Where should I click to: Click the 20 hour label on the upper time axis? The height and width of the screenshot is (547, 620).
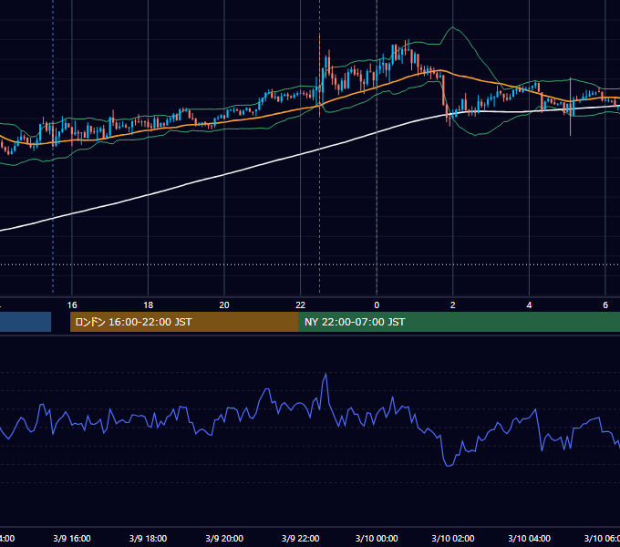(x=224, y=305)
